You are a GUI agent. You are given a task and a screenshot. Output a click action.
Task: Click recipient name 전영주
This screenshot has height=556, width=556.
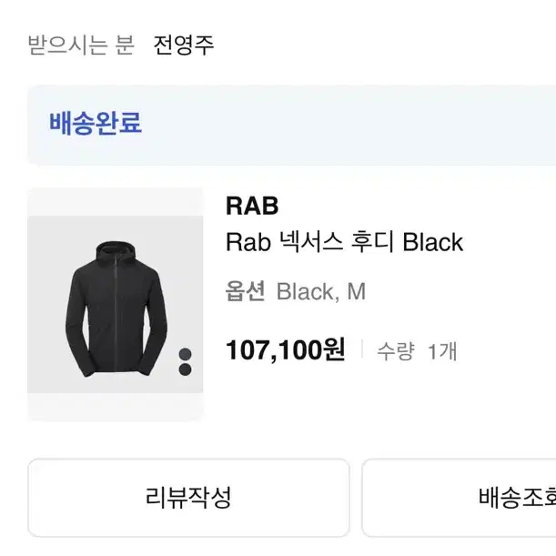184,45
